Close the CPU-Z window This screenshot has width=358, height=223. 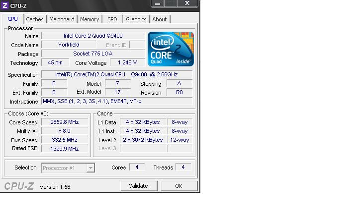tap(187, 3)
